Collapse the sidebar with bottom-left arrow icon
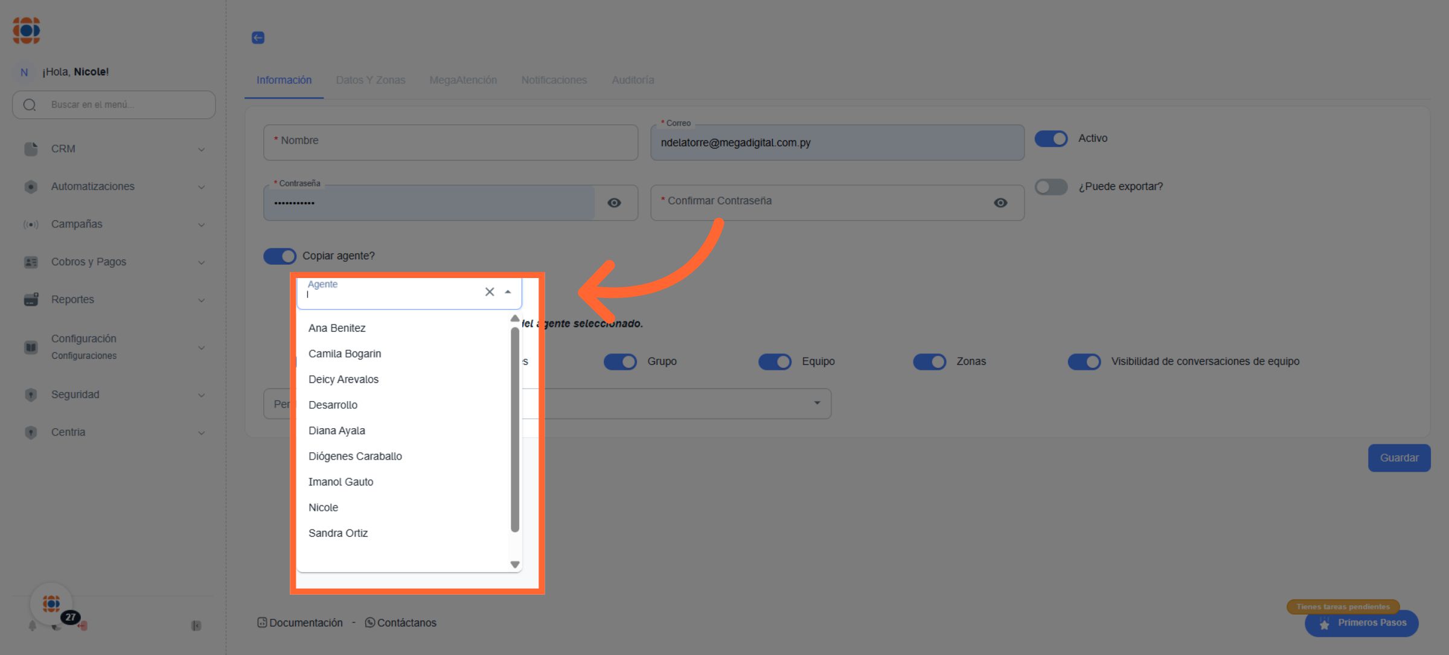 196,625
